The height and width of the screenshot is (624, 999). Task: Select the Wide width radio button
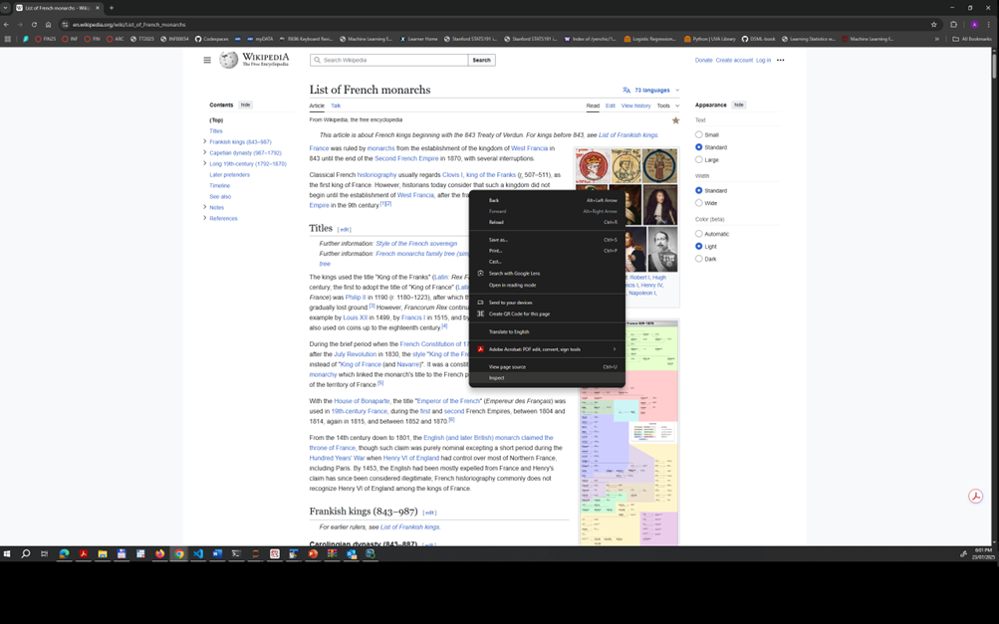click(699, 203)
